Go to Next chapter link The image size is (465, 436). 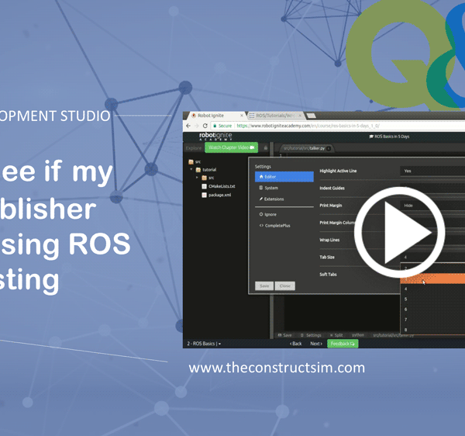coord(315,343)
